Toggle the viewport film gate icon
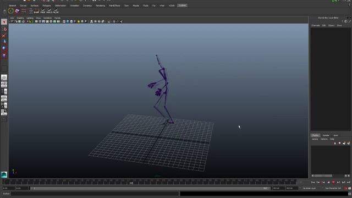Viewport: 352px width, 198px height. pyautogui.click(x=40, y=21)
